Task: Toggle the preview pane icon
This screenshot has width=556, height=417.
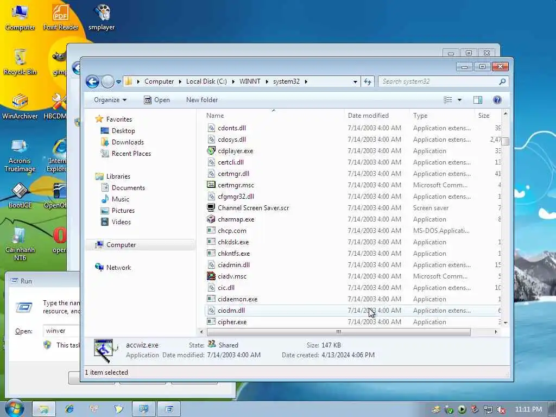Action: [478, 100]
